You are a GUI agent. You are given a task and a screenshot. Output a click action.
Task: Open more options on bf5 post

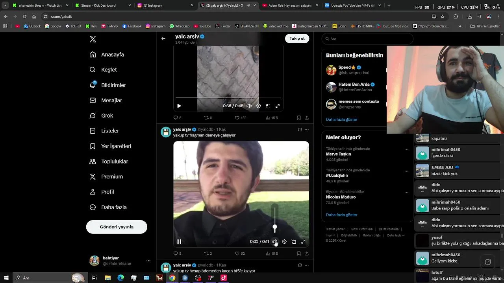[x=307, y=265]
